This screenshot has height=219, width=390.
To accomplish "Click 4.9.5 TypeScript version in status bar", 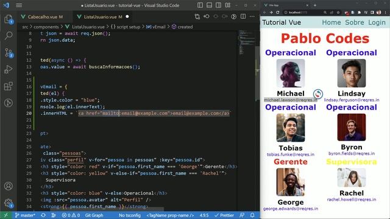I will click(204, 215).
